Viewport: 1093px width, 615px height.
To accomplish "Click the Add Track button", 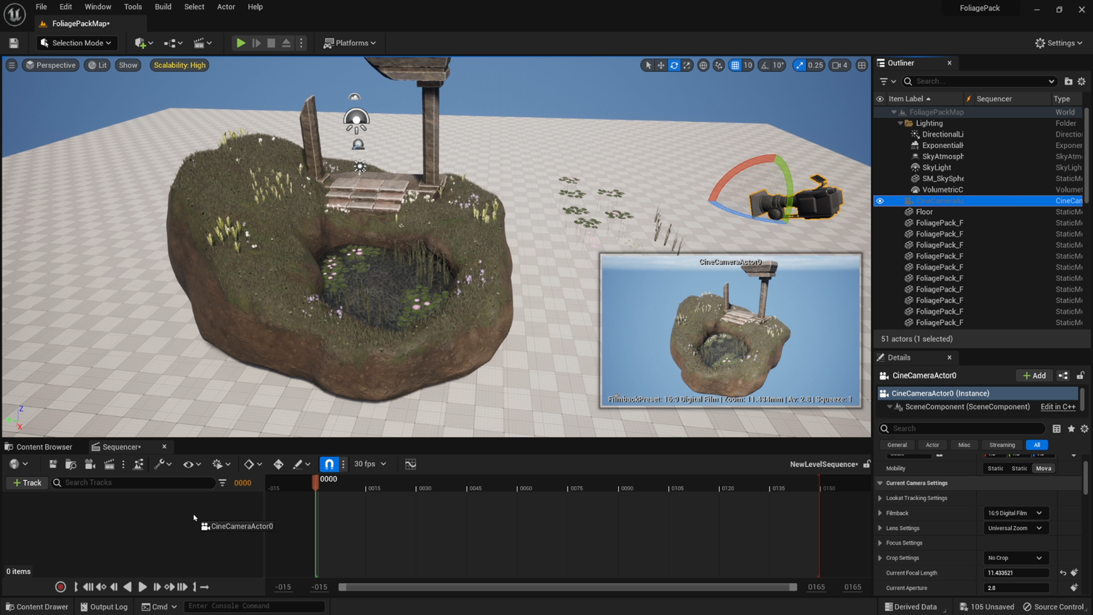I will 27,482.
